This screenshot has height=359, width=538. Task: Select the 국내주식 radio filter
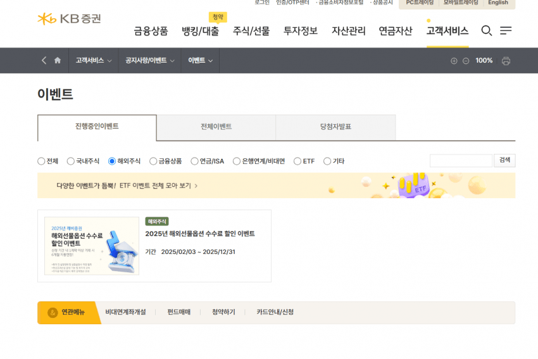tap(71, 161)
